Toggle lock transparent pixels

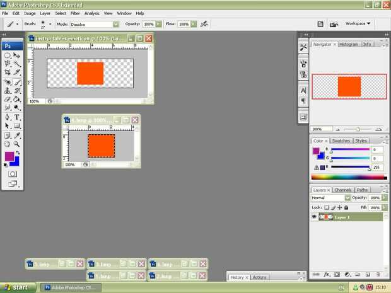tap(327, 207)
